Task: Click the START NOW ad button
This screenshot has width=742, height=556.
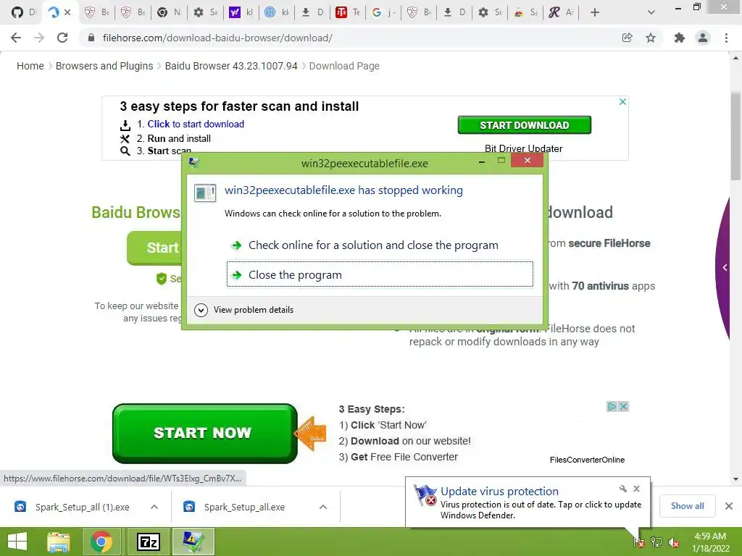Action: (204, 433)
